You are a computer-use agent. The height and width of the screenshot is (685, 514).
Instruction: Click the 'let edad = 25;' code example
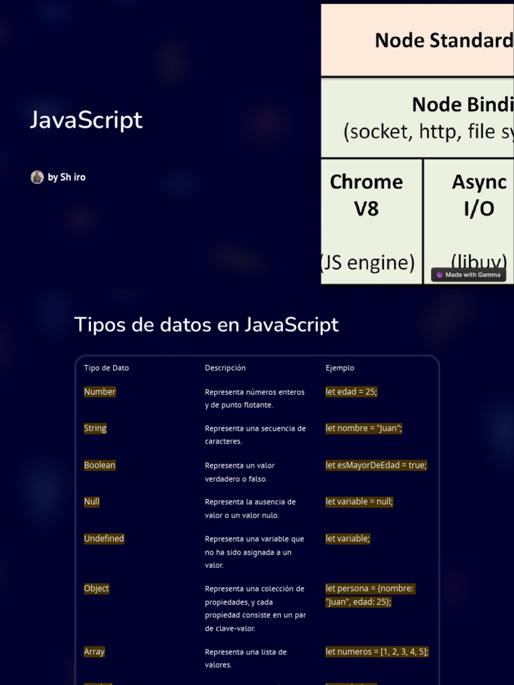(351, 392)
